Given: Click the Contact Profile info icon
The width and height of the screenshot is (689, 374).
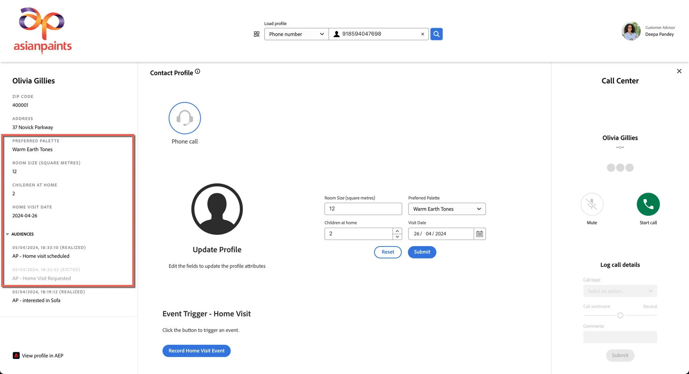Looking at the screenshot, I should [x=197, y=71].
